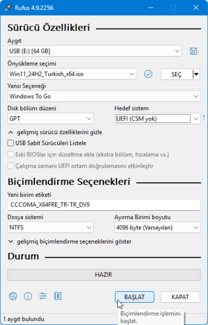This screenshot has width=208, height=325.
Task: Open language selection globe icon
Action: pos(13,296)
